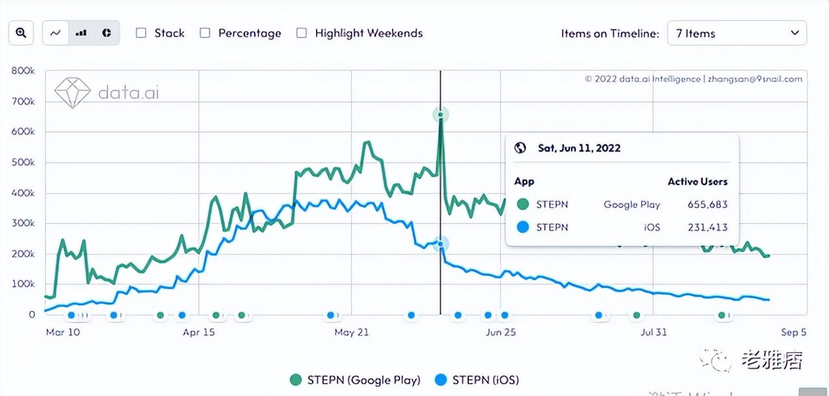Viewport: 829px width, 396px height.
Task: Click the dropdown chevron arrow
Action: pyautogui.click(x=795, y=33)
